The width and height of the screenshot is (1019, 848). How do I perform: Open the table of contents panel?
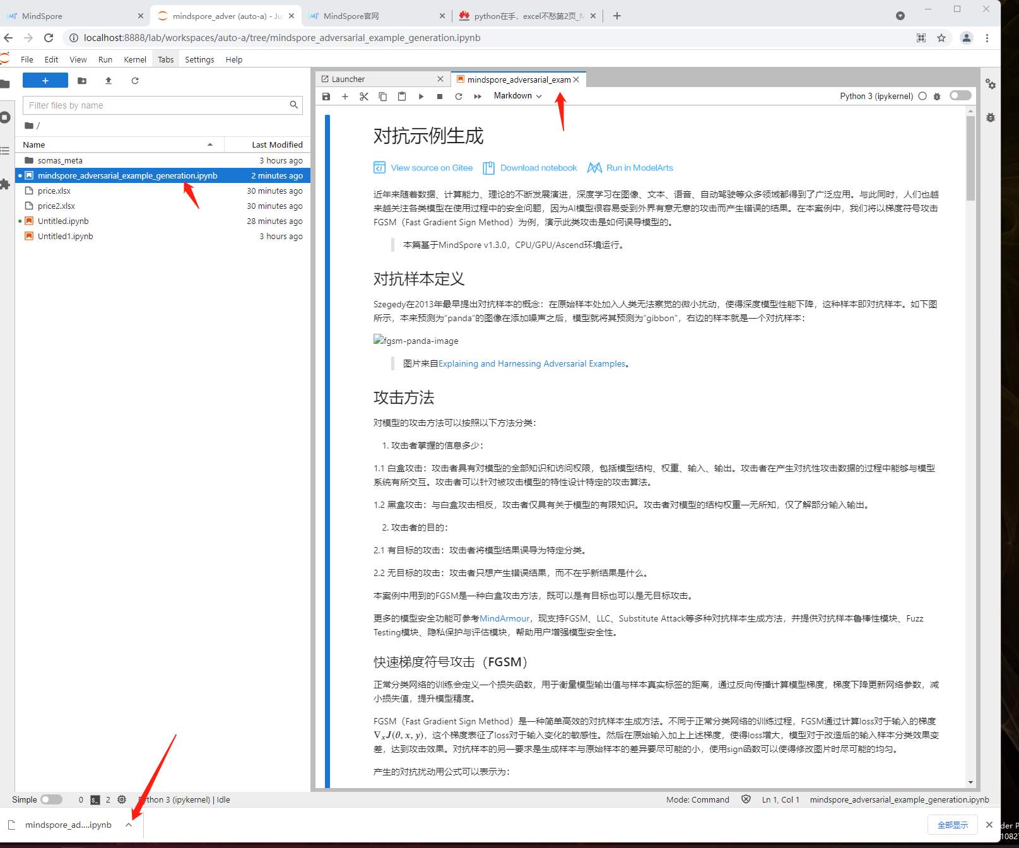(x=5, y=151)
